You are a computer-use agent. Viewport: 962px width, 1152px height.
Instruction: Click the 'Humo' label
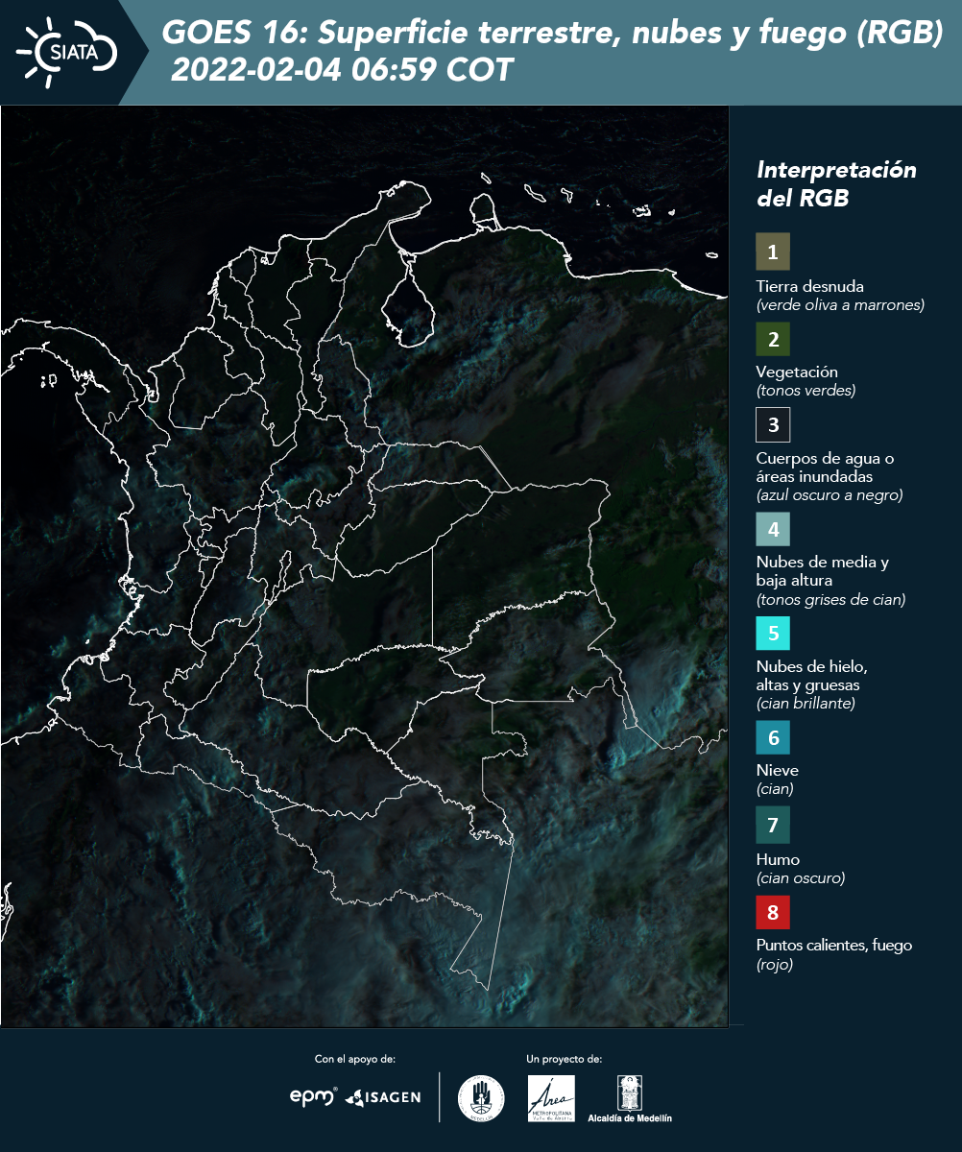(778, 859)
